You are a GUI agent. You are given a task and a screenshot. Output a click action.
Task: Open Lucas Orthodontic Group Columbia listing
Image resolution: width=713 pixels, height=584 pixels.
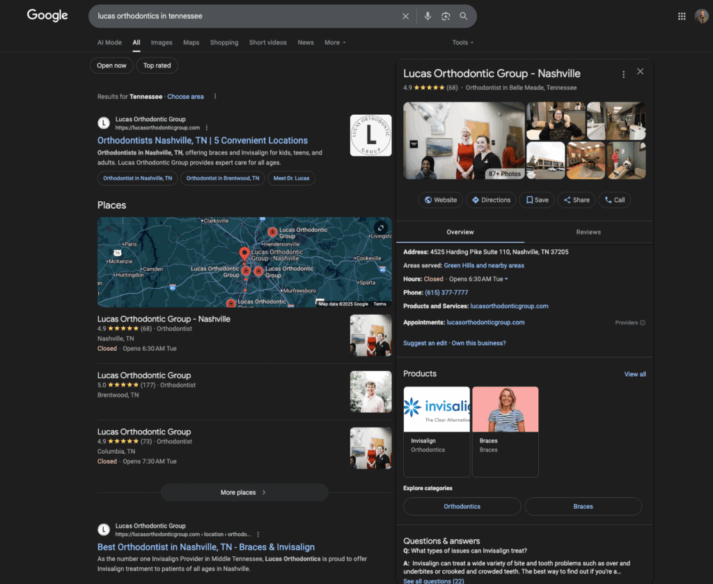click(144, 432)
